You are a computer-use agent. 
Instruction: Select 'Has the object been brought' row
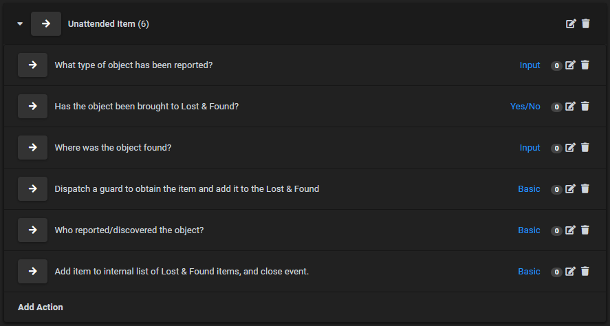coord(305,106)
